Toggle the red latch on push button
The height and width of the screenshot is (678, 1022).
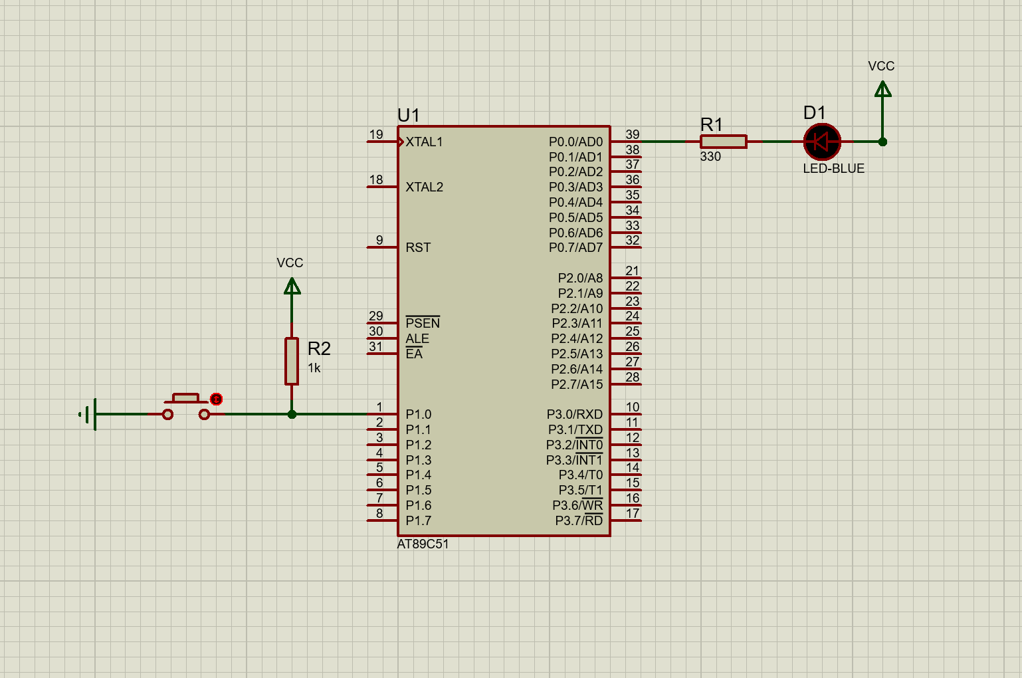click(216, 399)
